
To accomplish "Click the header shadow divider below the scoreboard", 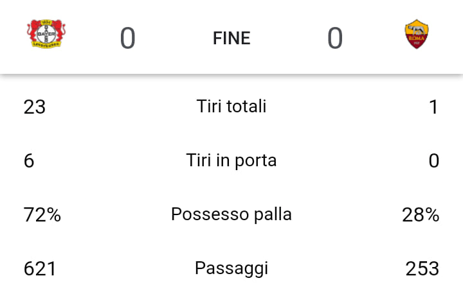I will [232, 76].
